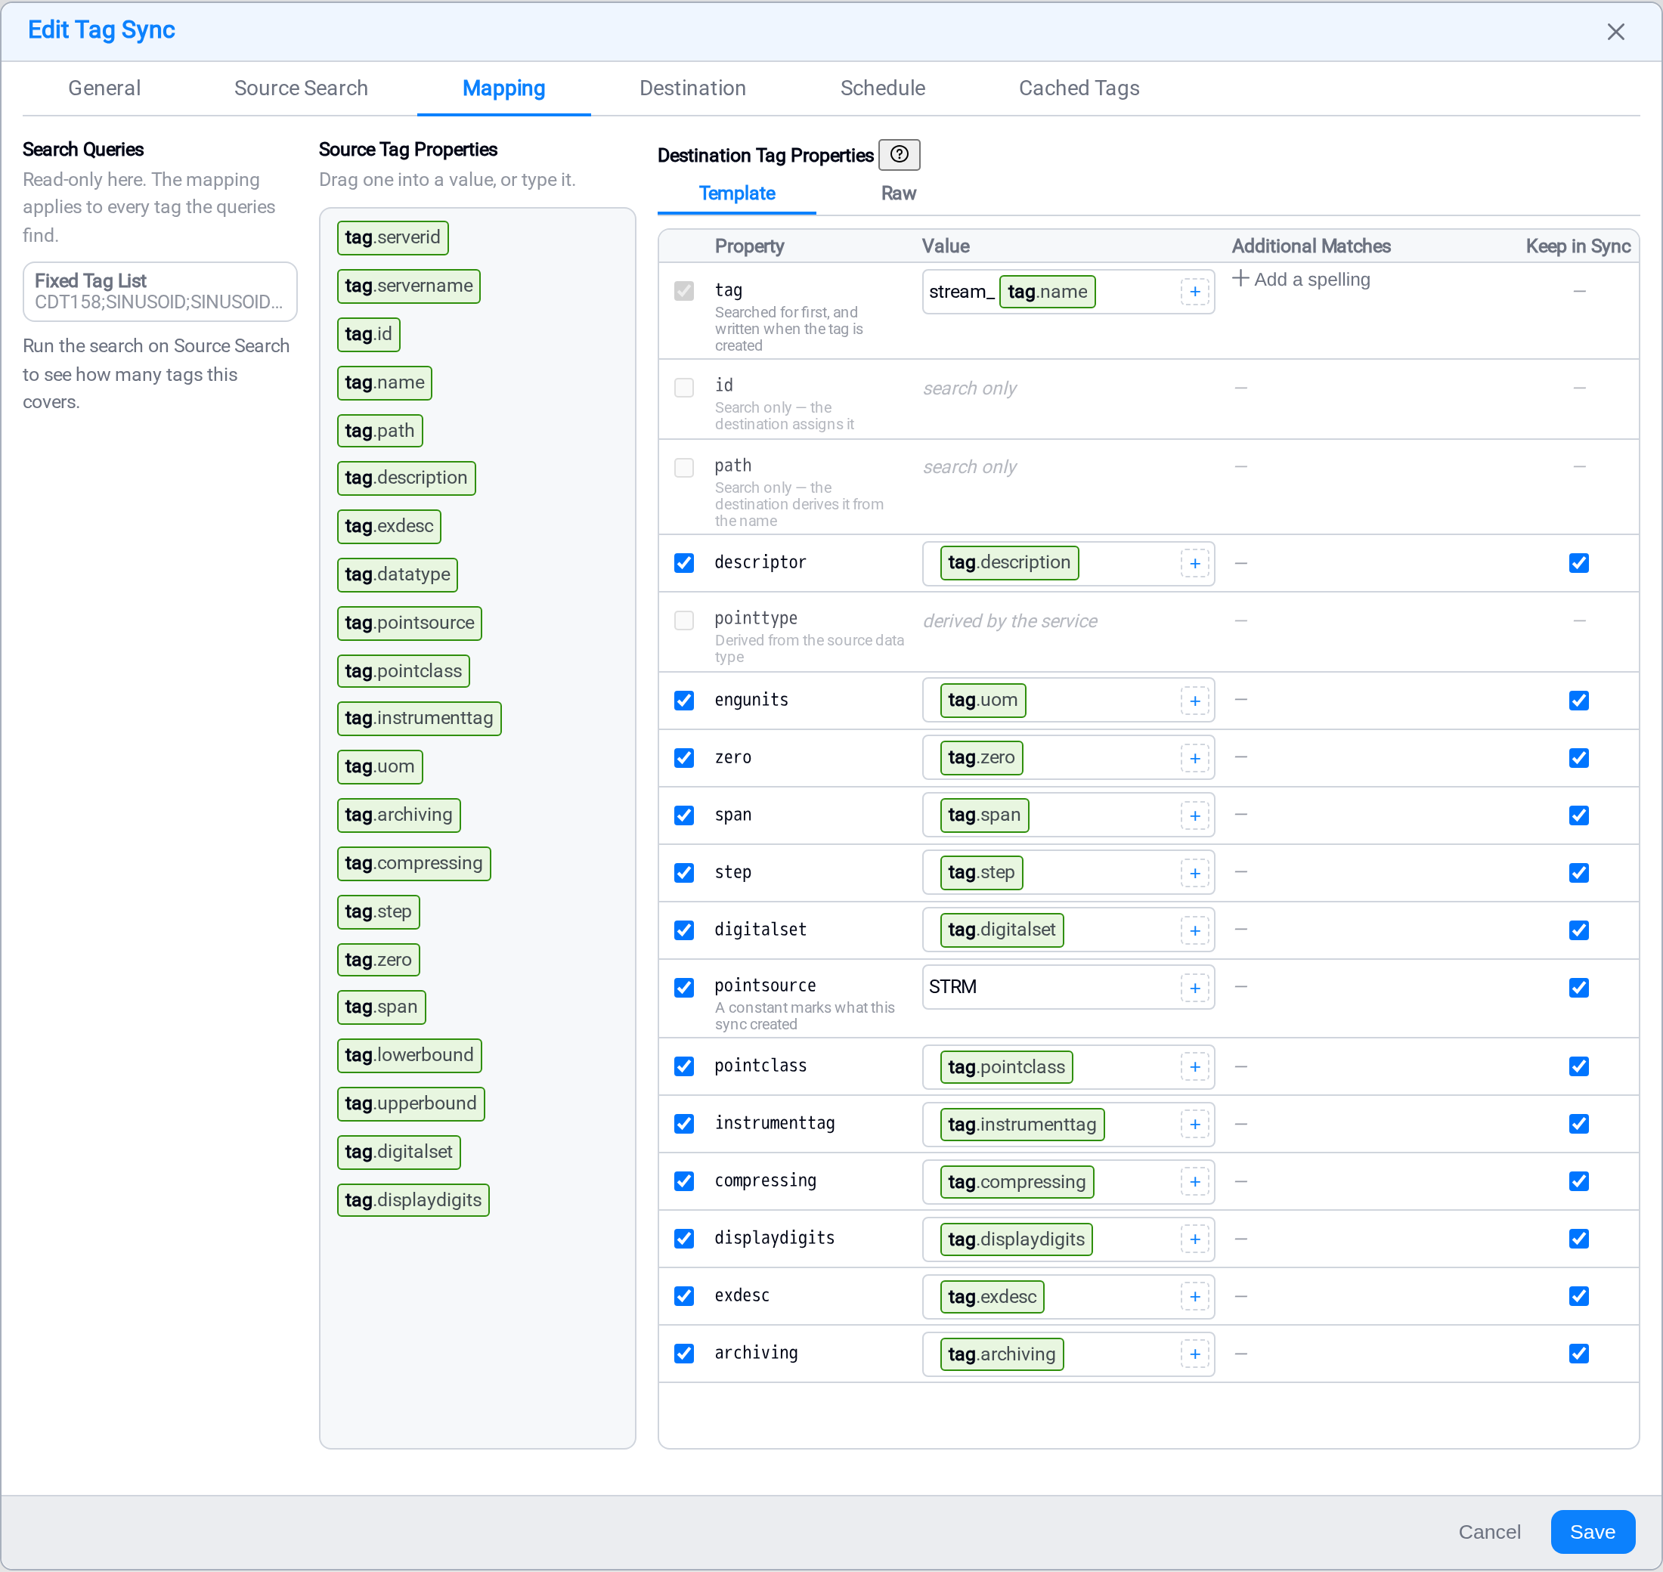Image resolution: width=1663 pixels, height=1572 pixels.
Task: Select the tag.path source property chip
Action: click(x=379, y=431)
